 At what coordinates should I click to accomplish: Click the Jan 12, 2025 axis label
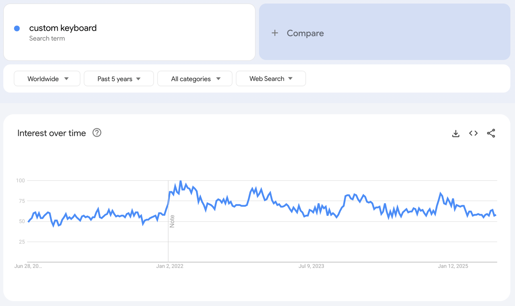click(x=453, y=266)
